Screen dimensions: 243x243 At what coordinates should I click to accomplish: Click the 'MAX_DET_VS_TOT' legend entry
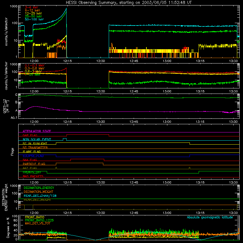pos(38,223)
